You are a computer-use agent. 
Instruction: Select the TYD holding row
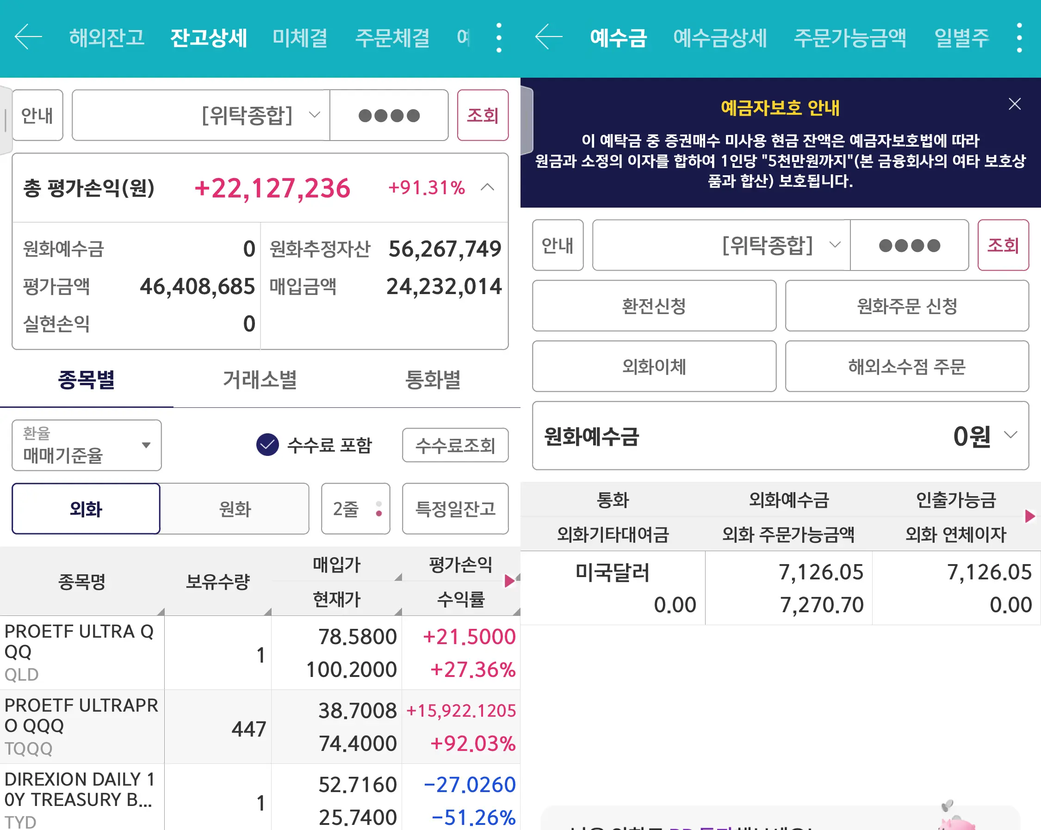260,797
